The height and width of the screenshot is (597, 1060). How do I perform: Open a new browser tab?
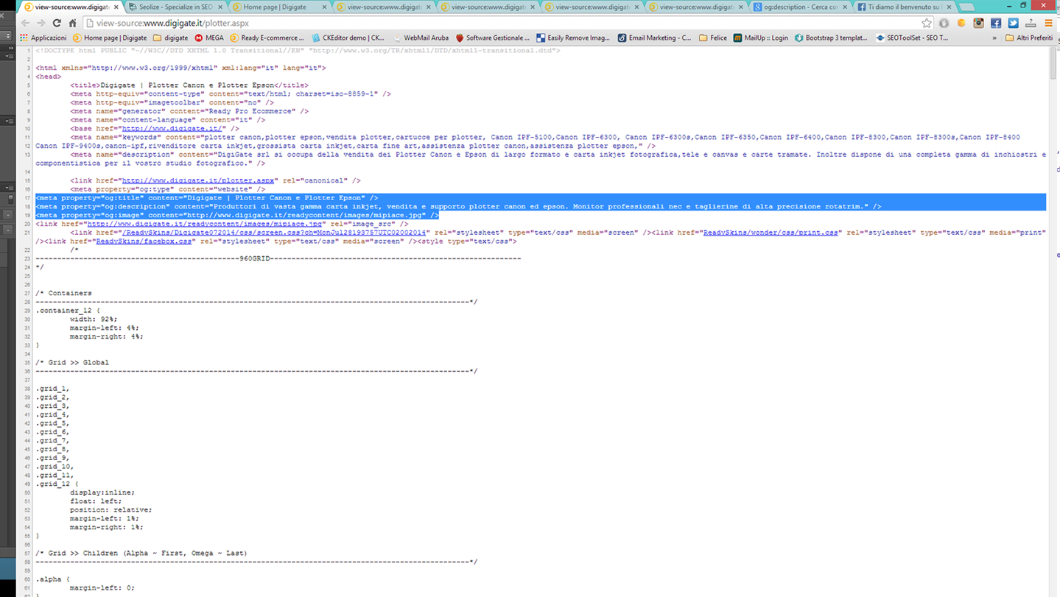point(966,7)
